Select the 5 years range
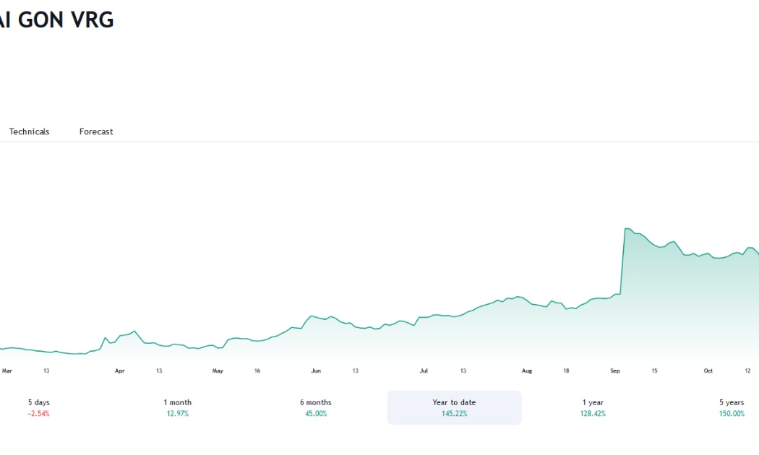The height and width of the screenshot is (455, 759). (731, 407)
